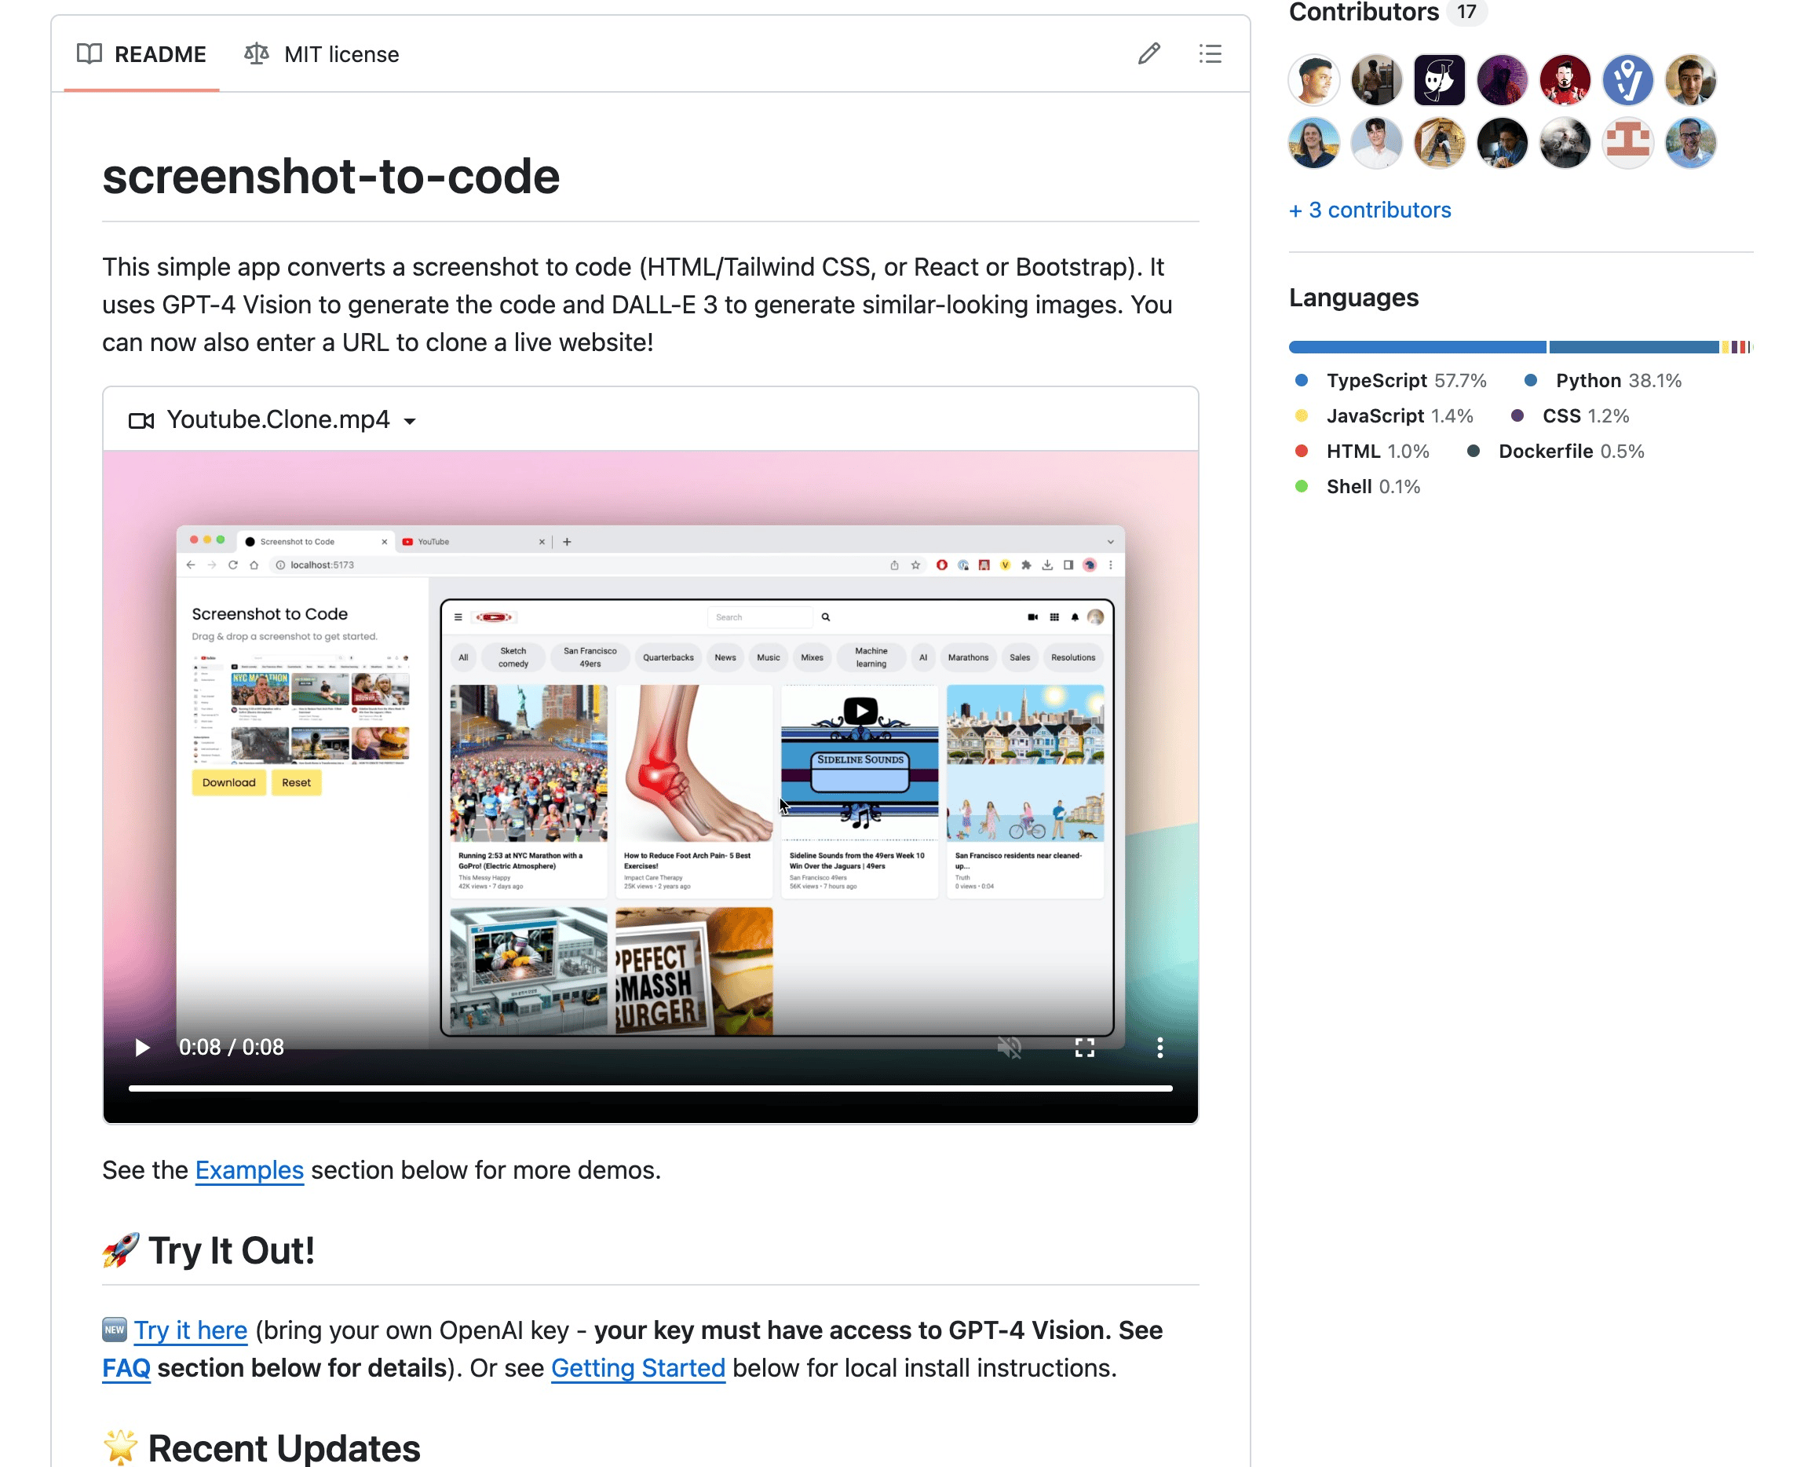The height and width of the screenshot is (1467, 1804).
Task: Open the red-background bearded contributor avatar
Action: tap(1565, 80)
